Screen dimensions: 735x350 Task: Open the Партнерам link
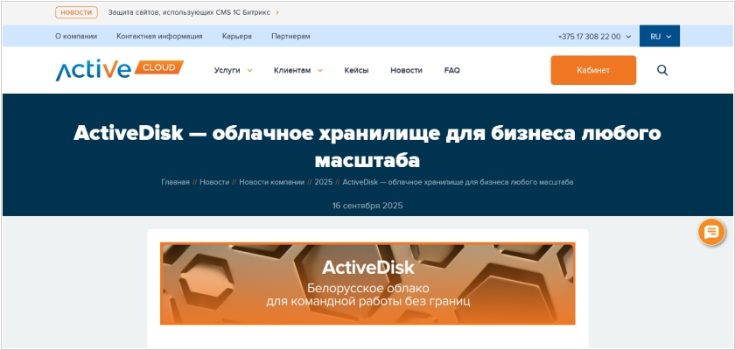click(x=290, y=36)
